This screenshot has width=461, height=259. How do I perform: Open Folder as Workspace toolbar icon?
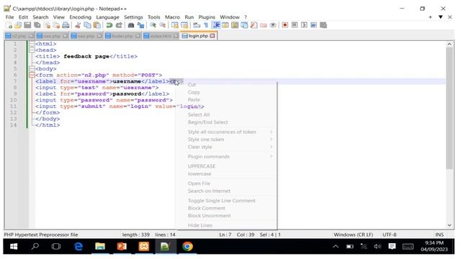point(263,25)
